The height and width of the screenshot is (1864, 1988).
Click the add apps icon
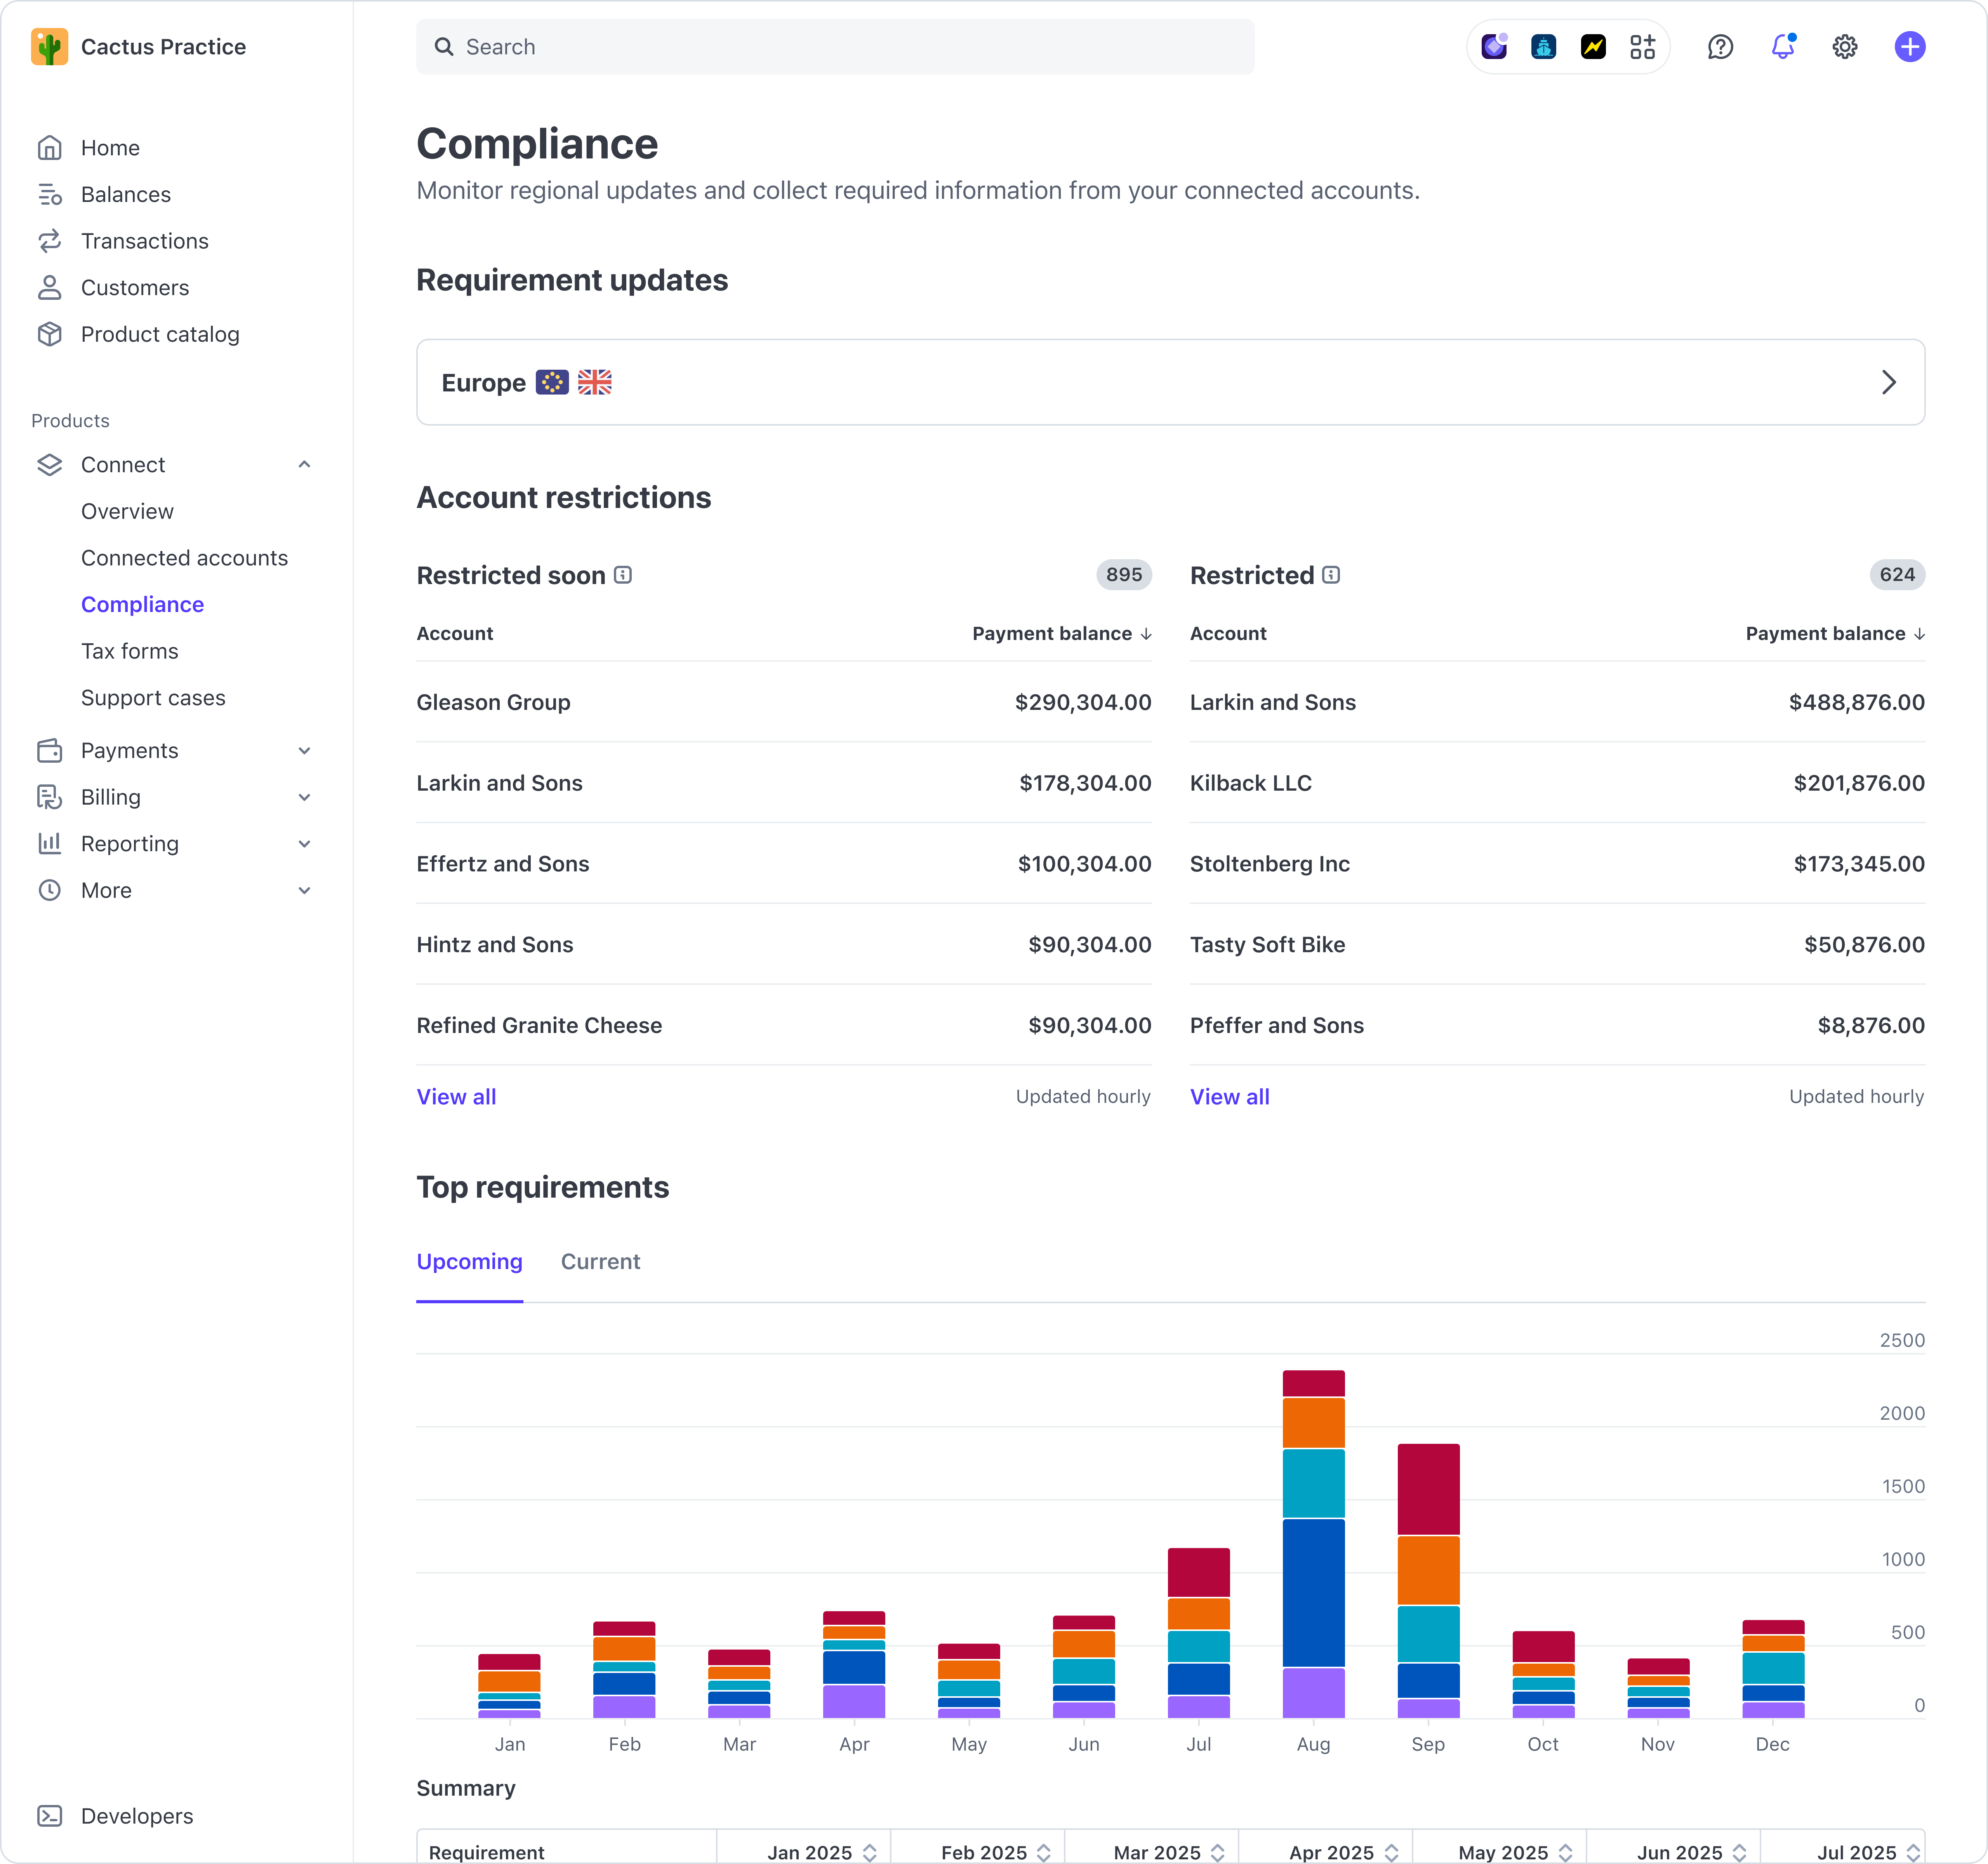coord(1642,46)
